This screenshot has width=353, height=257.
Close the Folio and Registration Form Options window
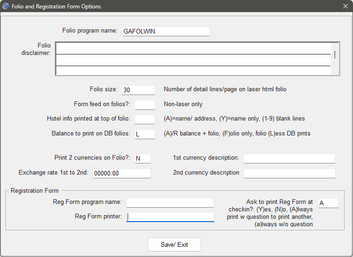point(345,7)
